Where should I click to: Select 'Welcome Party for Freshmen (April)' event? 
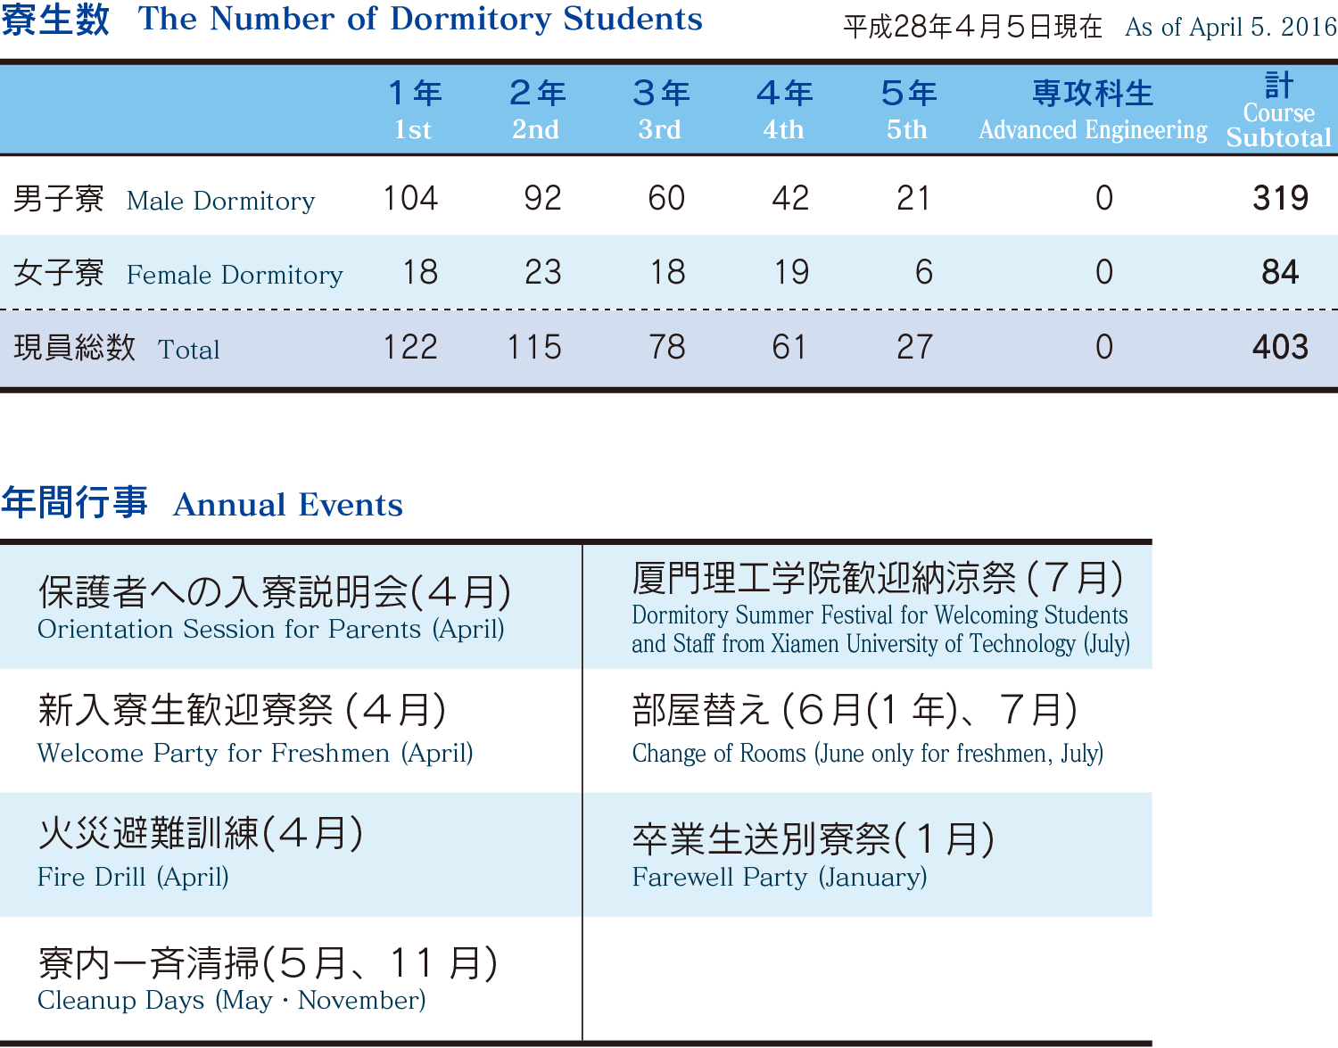click(x=255, y=754)
